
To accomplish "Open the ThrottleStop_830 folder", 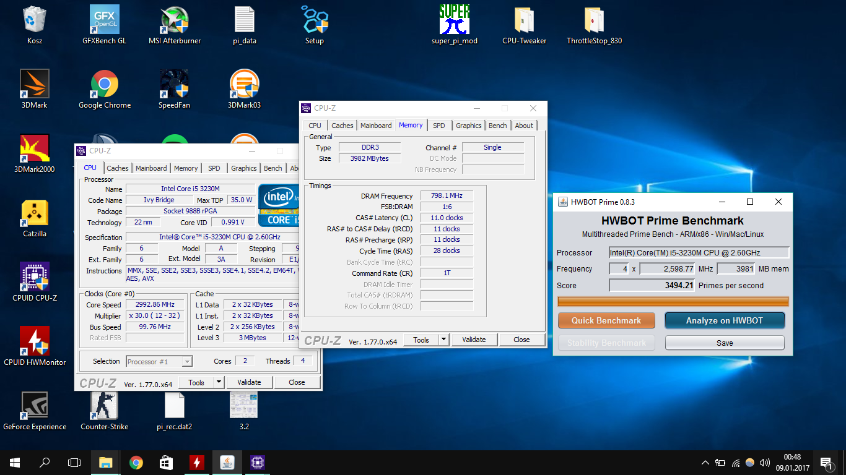I will click(594, 25).
